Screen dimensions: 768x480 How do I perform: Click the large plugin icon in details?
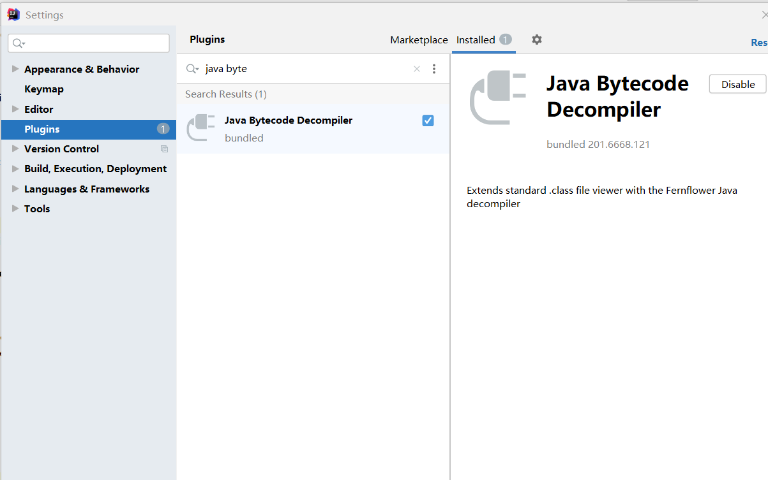[x=497, y=98]
